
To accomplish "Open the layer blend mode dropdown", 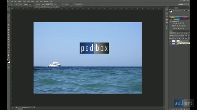I will pos(175,36).
